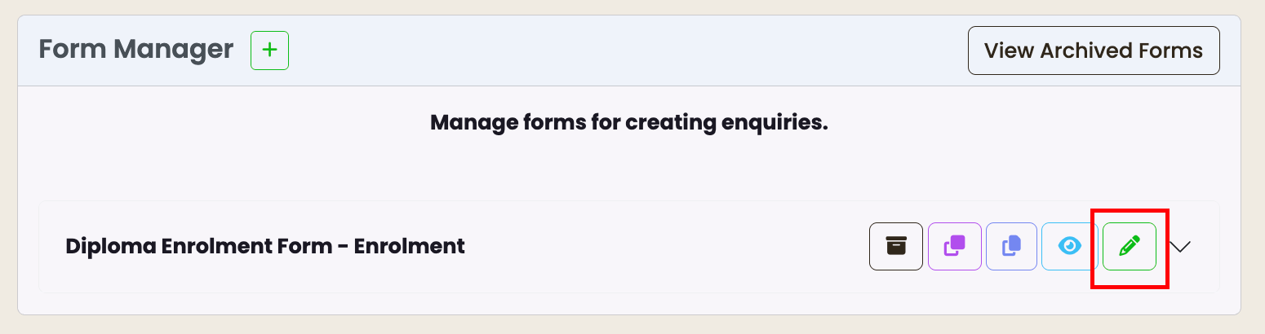Click the overlapping purple squares clone icon
Viewport: 1265px width, 334px height.
pos(955,246)
